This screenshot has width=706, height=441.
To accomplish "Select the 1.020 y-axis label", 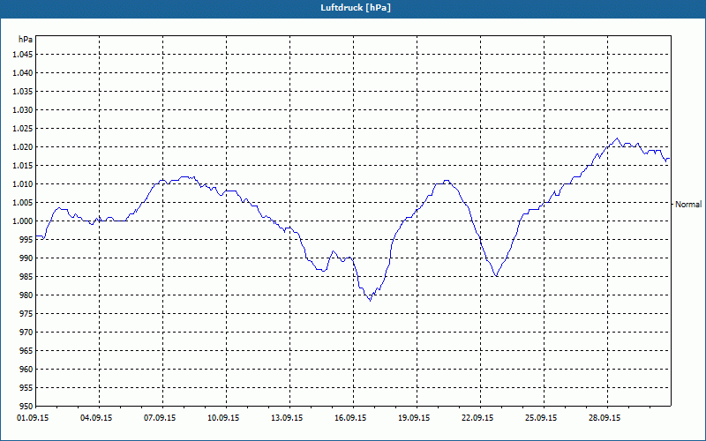I will [x=23, y=147].
